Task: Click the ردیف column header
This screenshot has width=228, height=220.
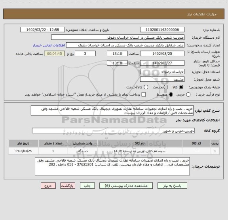Action: point(215,143)
